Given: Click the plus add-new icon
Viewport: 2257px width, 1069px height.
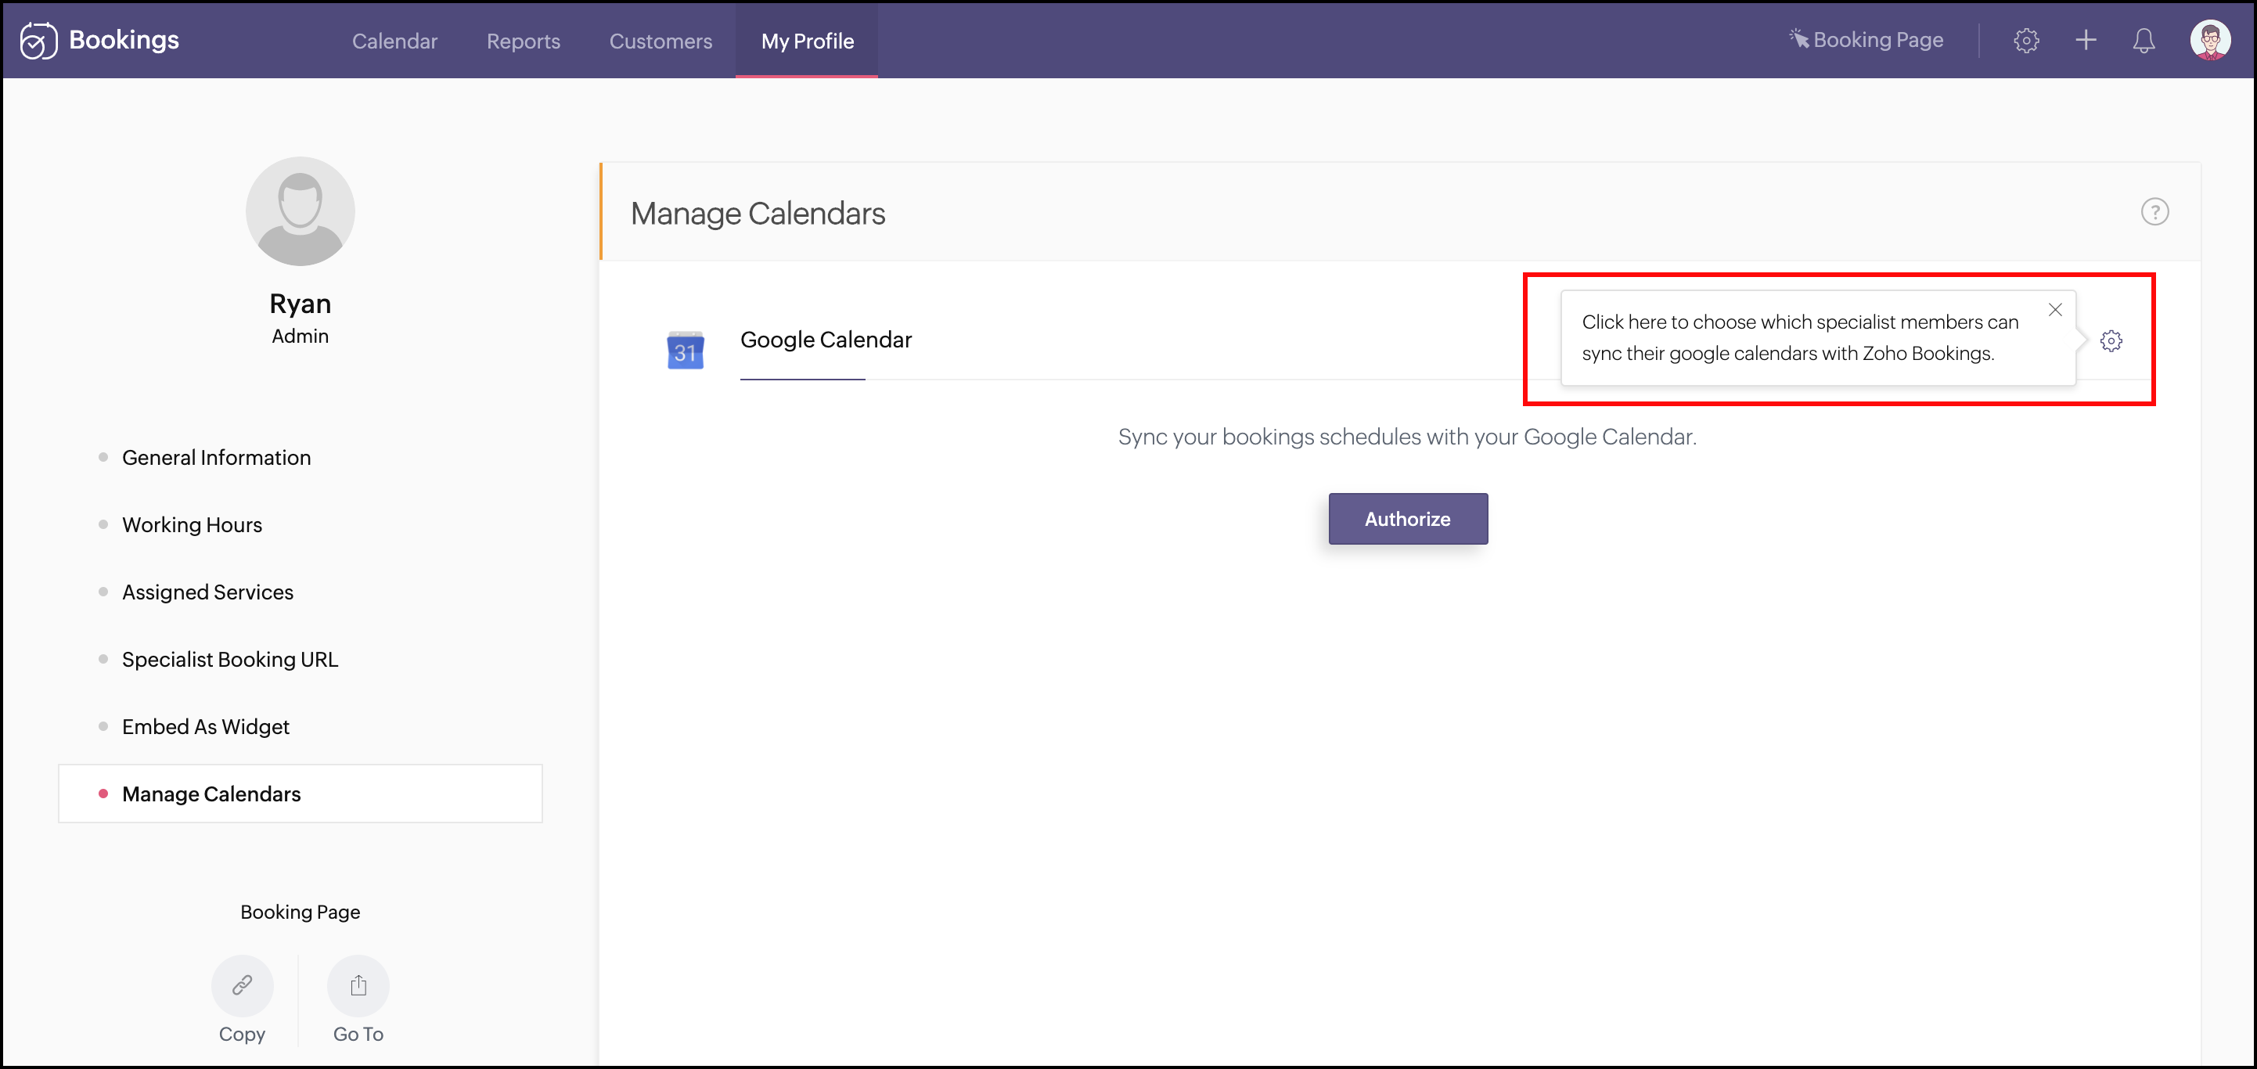Looking at the screenshot, I should coord(2086,41).
